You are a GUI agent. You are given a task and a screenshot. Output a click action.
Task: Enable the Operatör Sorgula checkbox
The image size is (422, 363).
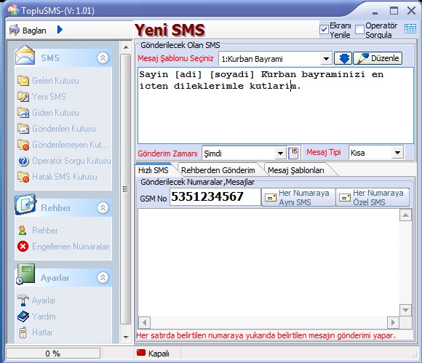click(x=359, y=29)
